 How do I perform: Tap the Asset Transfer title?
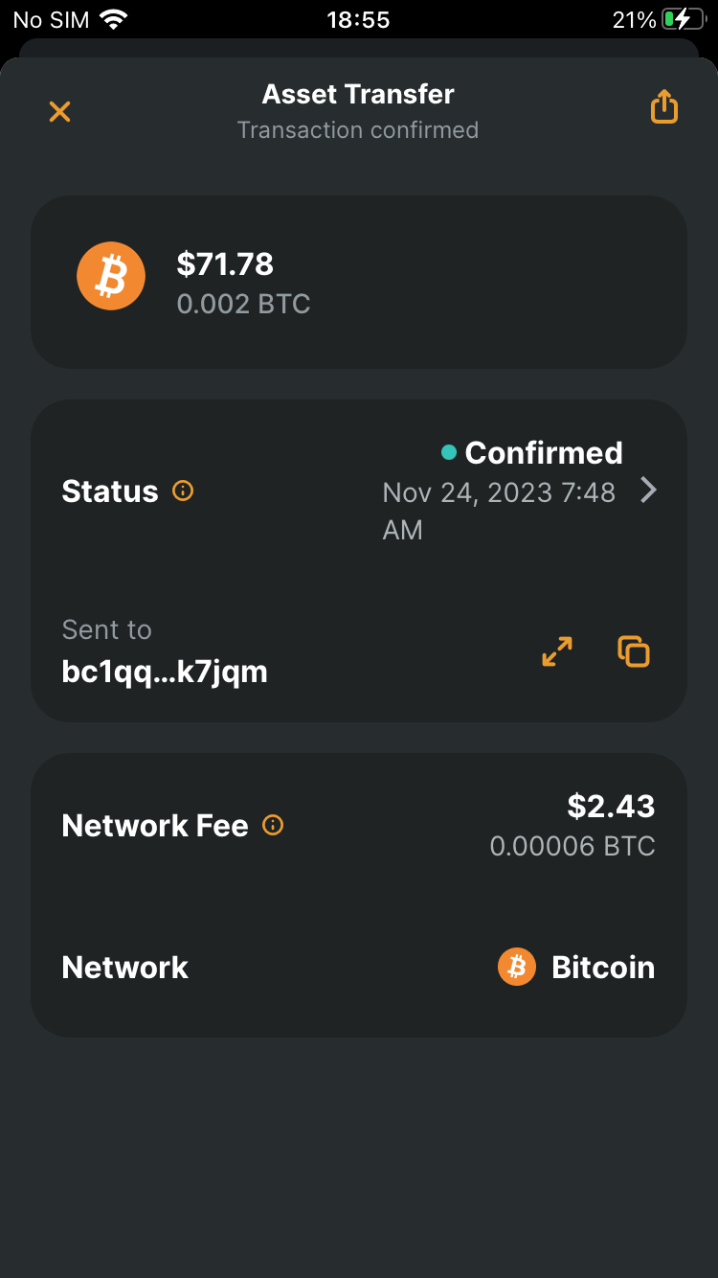pos(358,94)
